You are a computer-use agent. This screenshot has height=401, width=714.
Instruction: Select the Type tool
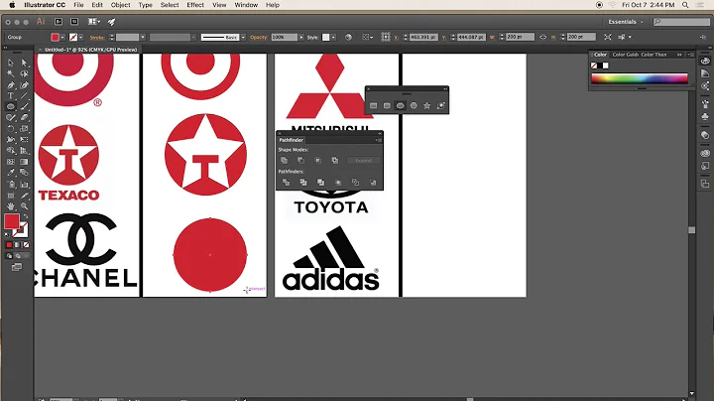pyautogui.click(x=11, y=96)
